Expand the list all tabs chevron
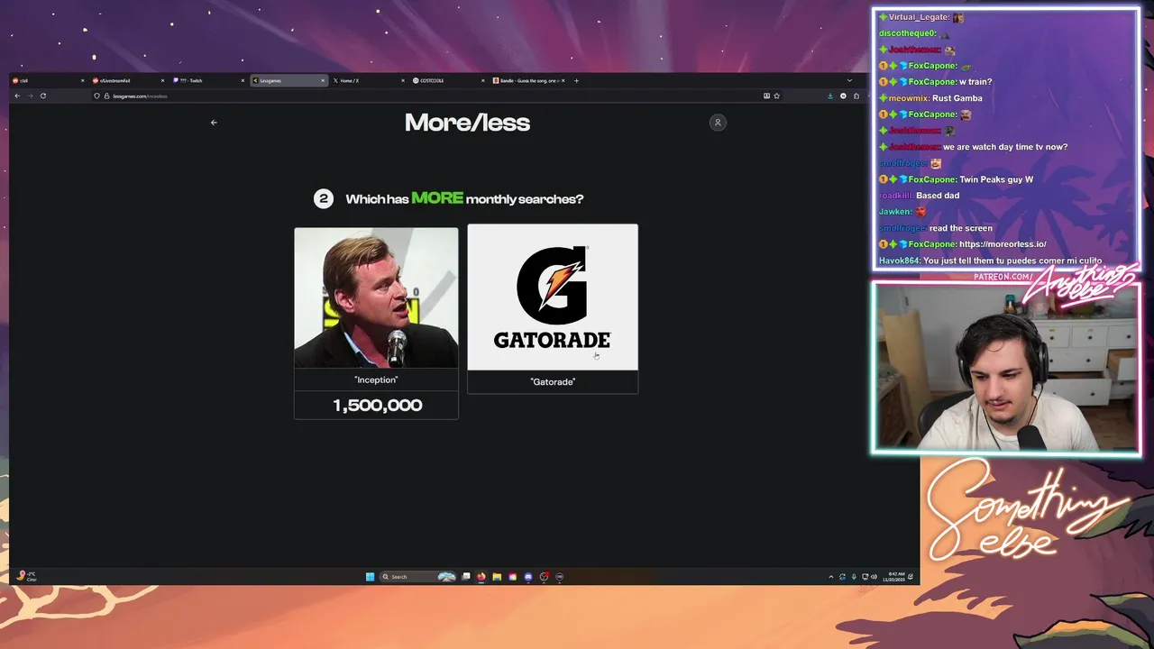Viewport: 1154px width, 649px height. (x=849, y=80)
